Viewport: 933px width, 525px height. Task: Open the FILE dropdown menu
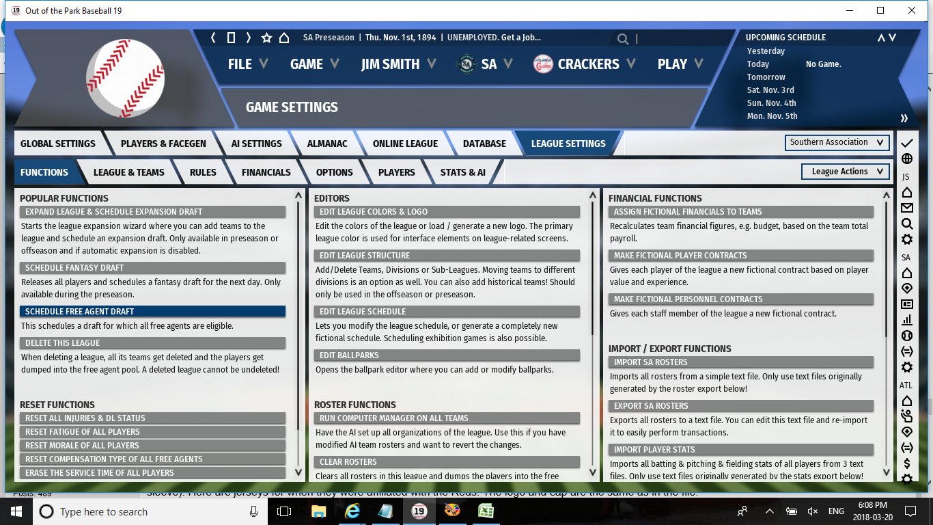pos(248,64)
